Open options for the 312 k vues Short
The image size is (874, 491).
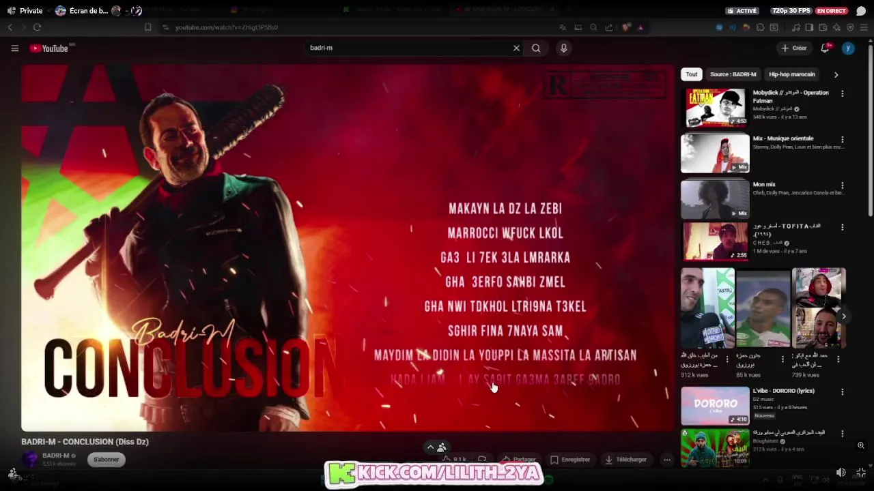[727, 359]
